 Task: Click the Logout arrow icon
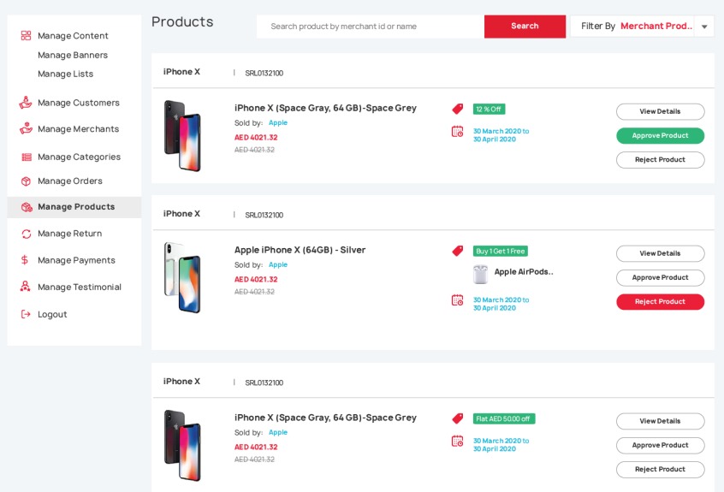pyautogui.click(x=26, y=314)
